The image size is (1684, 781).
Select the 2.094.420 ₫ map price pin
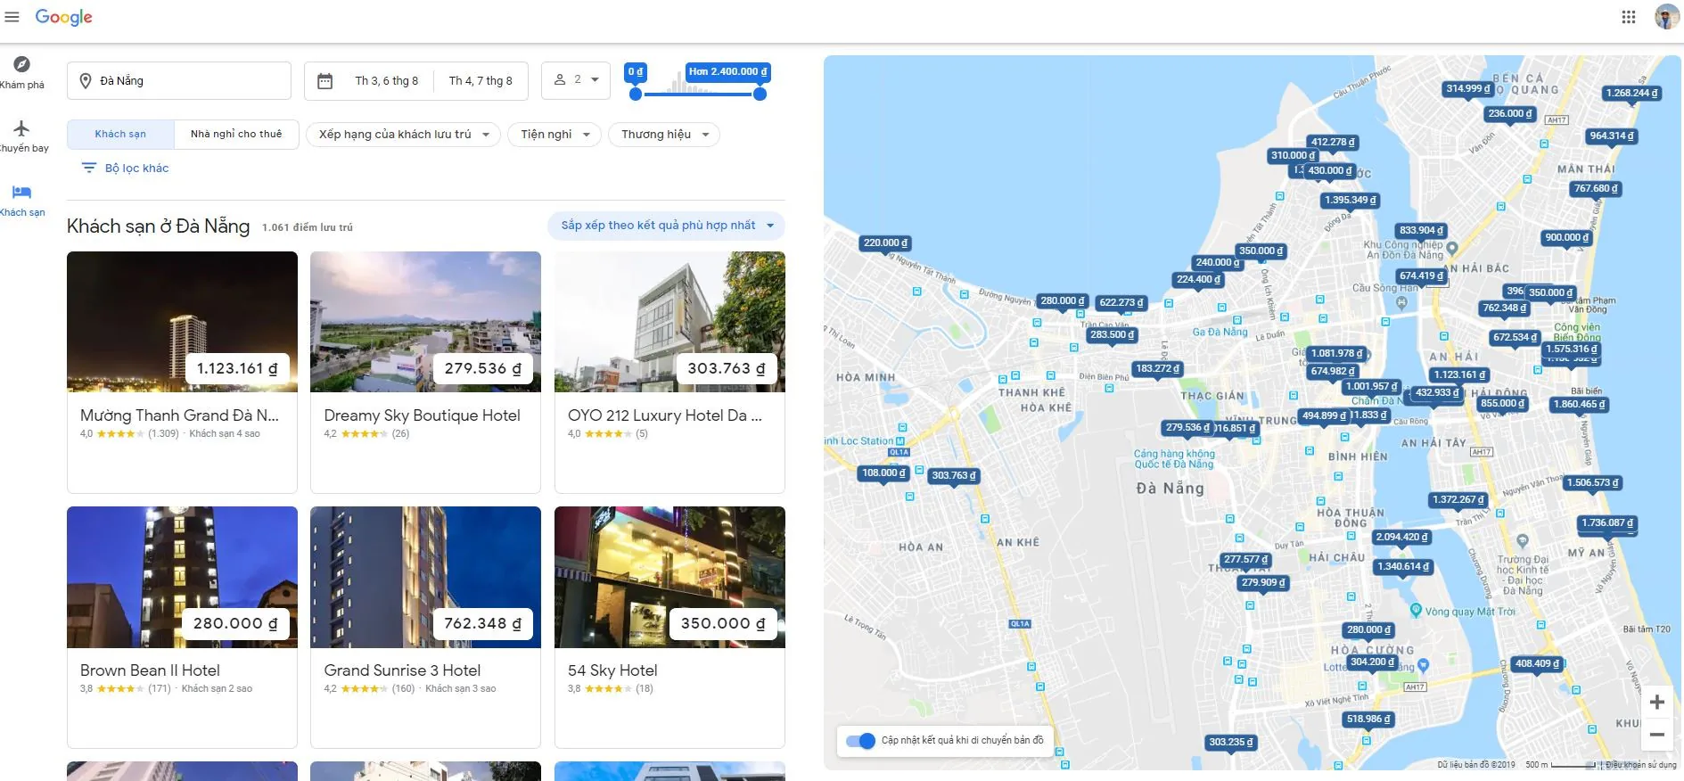(1401, 538)
